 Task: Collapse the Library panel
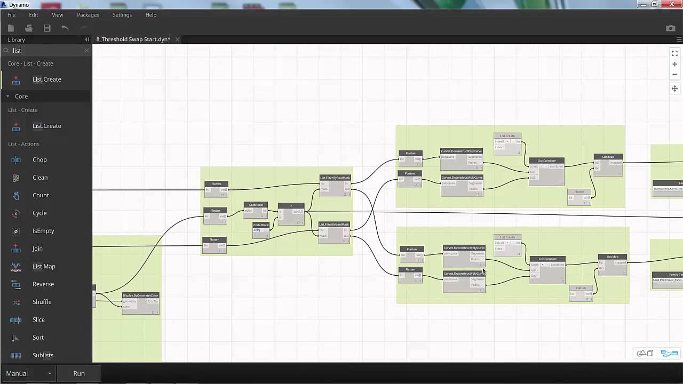(86, 39)
